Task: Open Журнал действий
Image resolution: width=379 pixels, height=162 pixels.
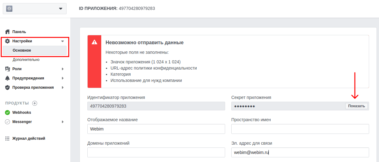Action: [29, 139]
